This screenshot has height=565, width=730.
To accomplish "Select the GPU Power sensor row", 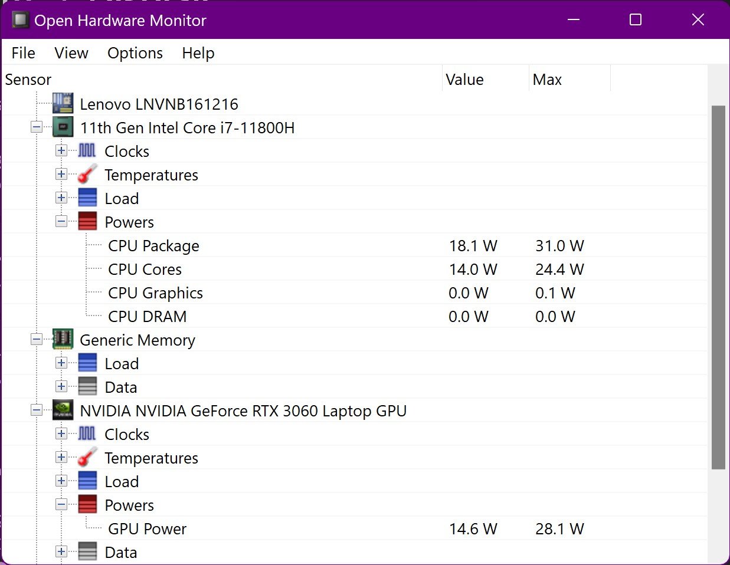I will [354, 528].
